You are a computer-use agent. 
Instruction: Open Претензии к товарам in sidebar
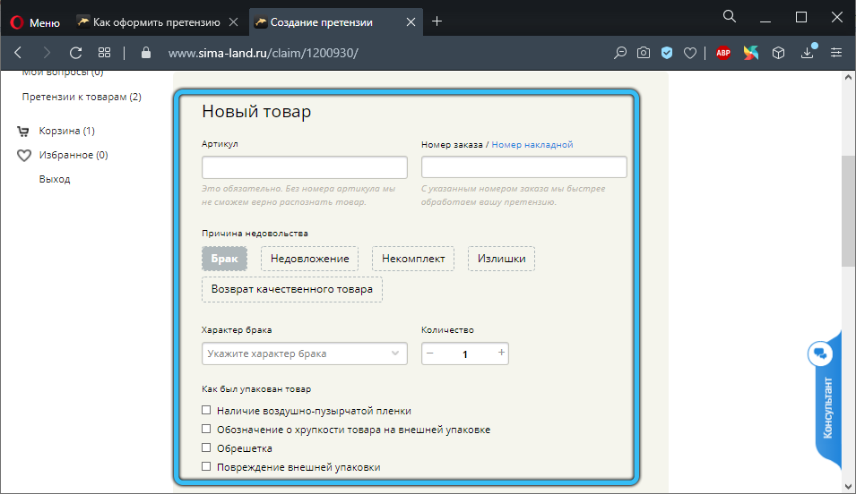coord(81,97)
